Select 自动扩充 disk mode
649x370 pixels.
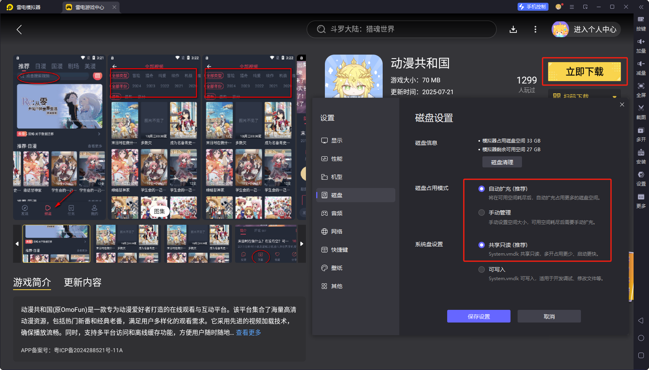481,189
